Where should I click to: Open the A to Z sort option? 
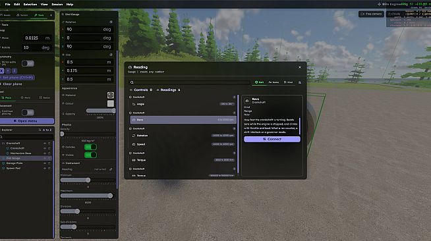pos(45,130)
